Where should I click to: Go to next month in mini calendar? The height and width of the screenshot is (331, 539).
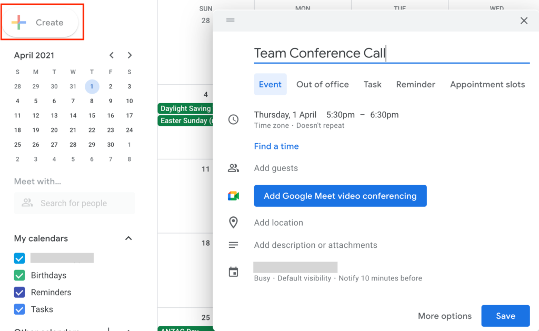(x=129, y=55)
